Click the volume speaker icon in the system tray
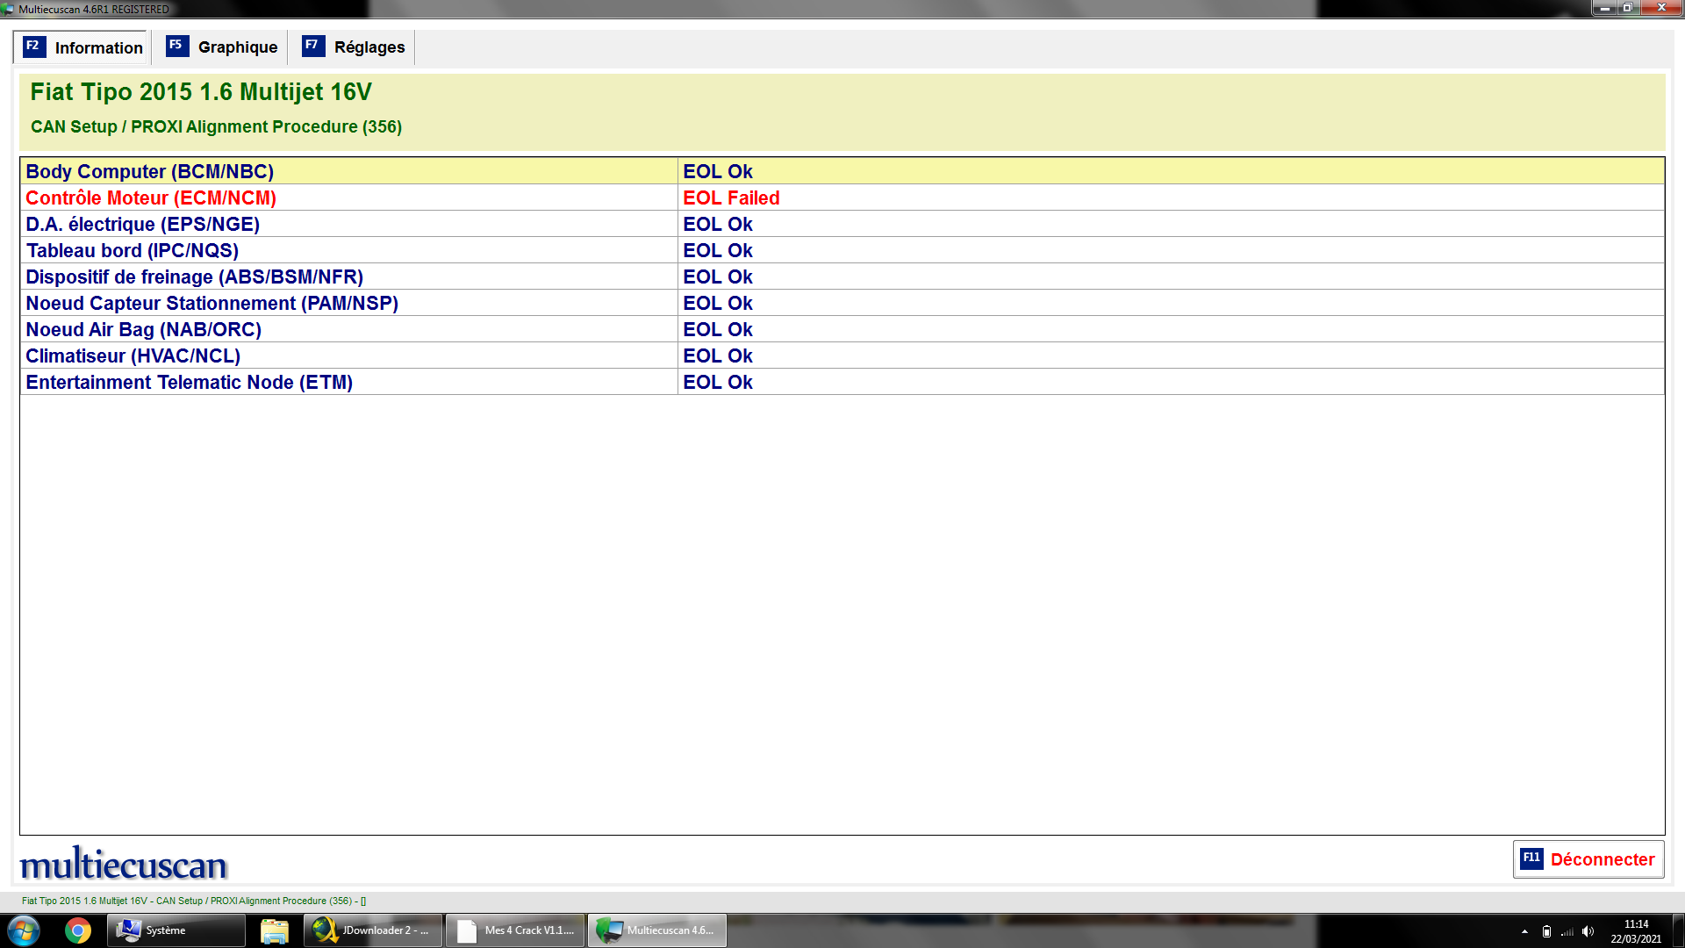This screenshot has height=948, width=1685. point(1588,931)
